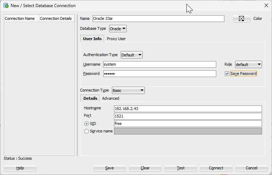Click the Connection Name column header

click(x=22, y=18)
